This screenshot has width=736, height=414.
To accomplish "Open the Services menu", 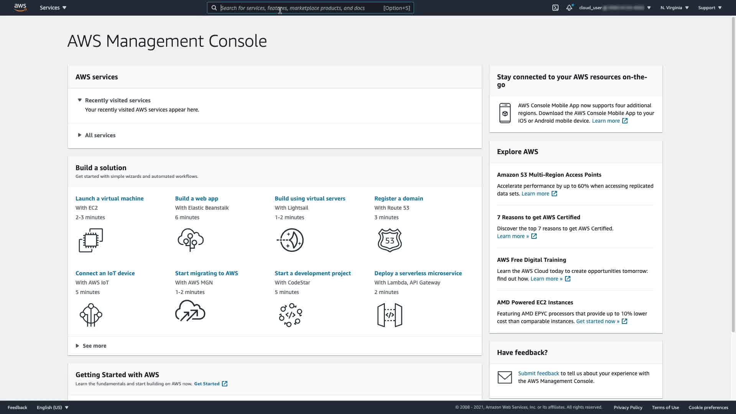I will pos(53,8).
